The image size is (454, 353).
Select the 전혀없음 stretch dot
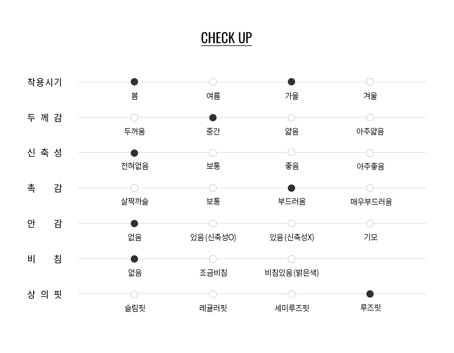[x=134, y=153]
